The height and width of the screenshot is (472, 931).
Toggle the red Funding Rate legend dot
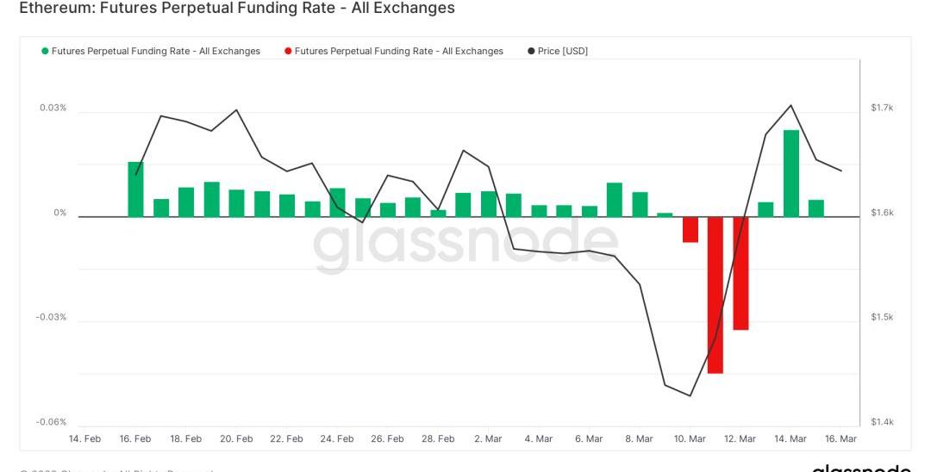(288, 52)
